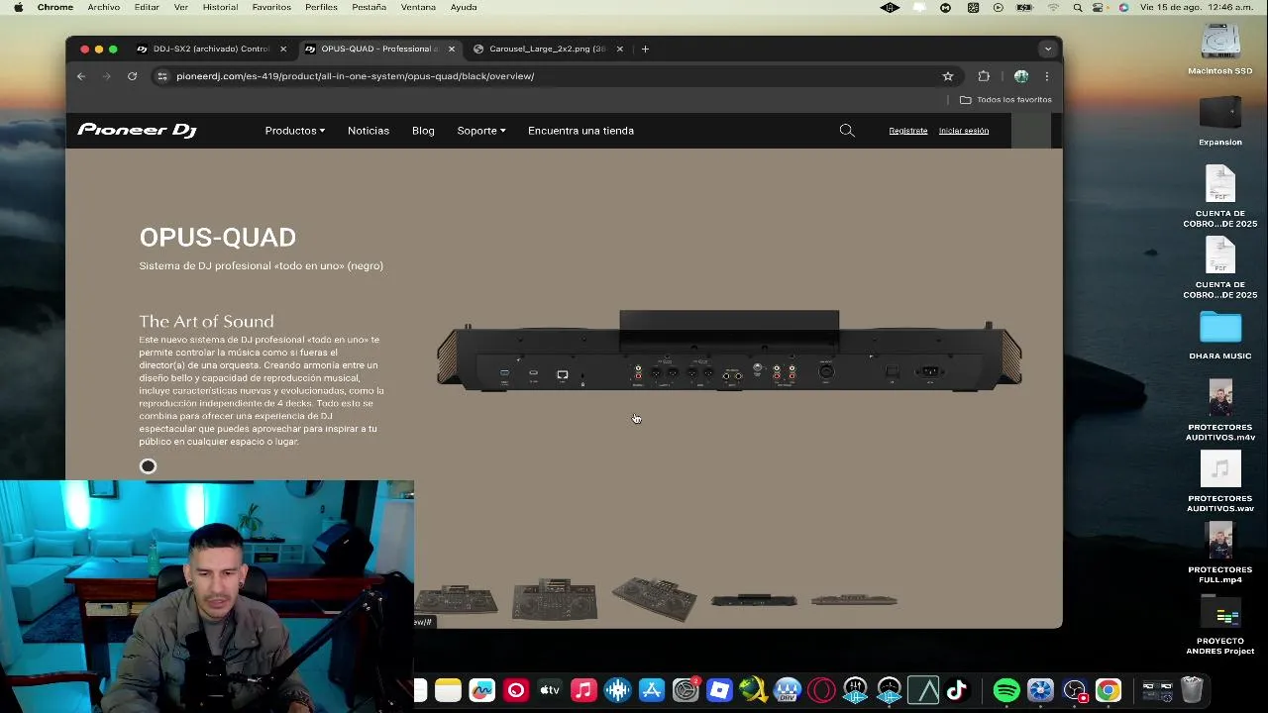This screenshot has width=1268, height=713.
Task: Expand the Productos dropdown
Action: point(295,131)
